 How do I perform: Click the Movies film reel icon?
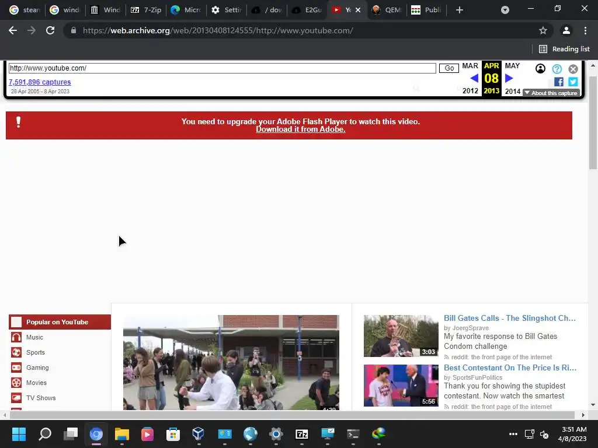coord(16,383)
